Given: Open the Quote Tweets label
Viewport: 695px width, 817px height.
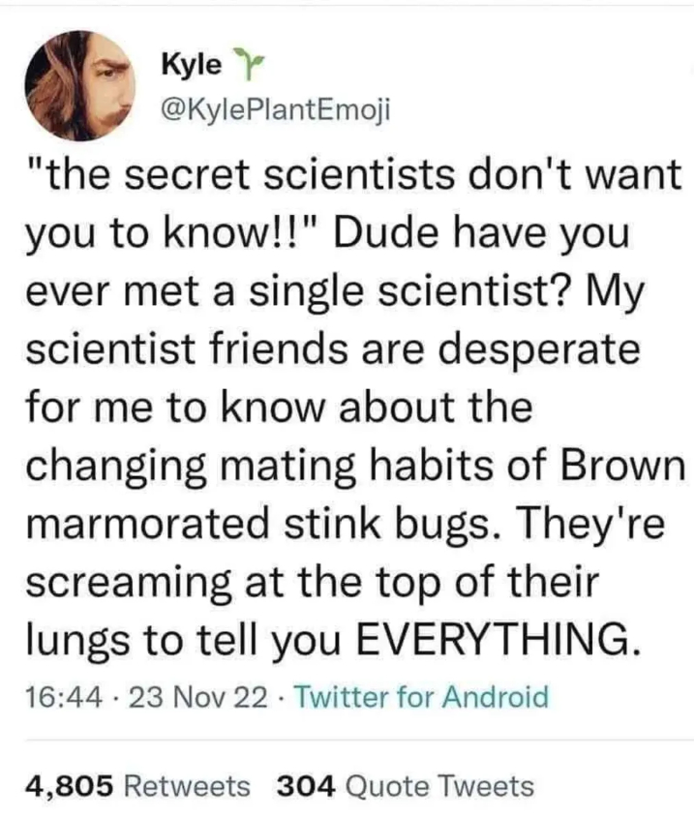Looking at the screenshot, I should click(x=436, y=786).
